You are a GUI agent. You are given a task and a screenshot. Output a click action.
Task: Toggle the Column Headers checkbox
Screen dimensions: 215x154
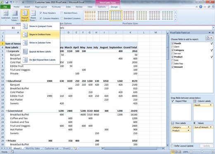(41, 18)
